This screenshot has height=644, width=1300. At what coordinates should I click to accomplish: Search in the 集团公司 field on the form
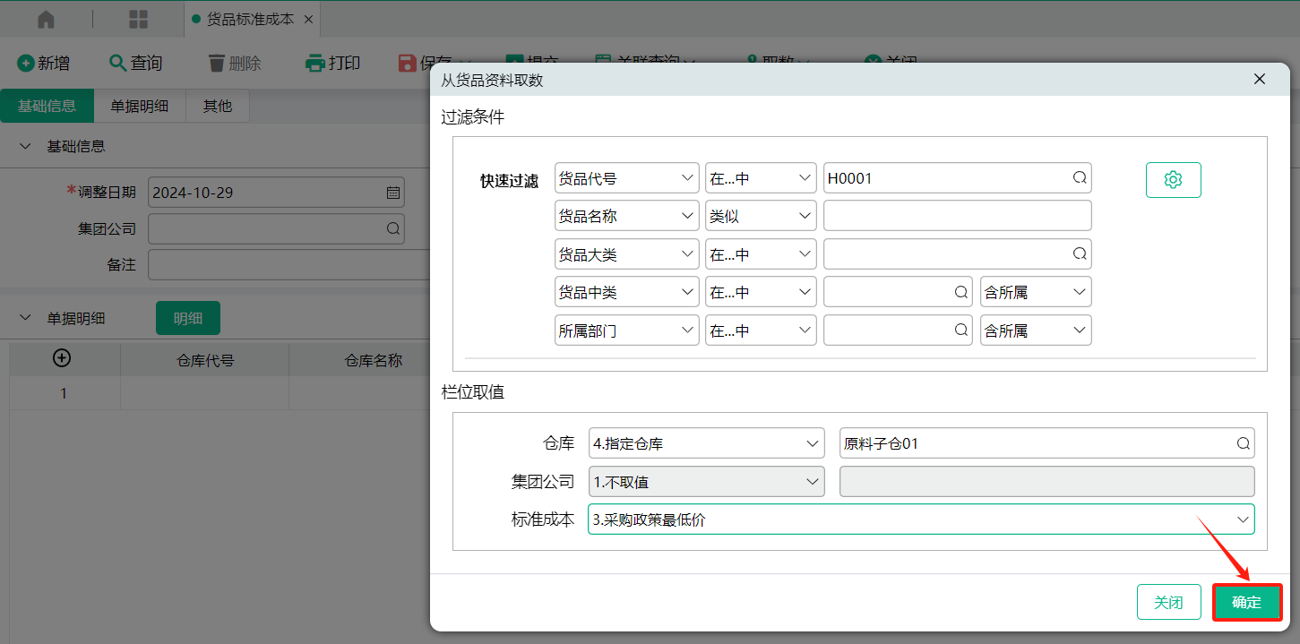pyautogui.click(x=392, y=228)
